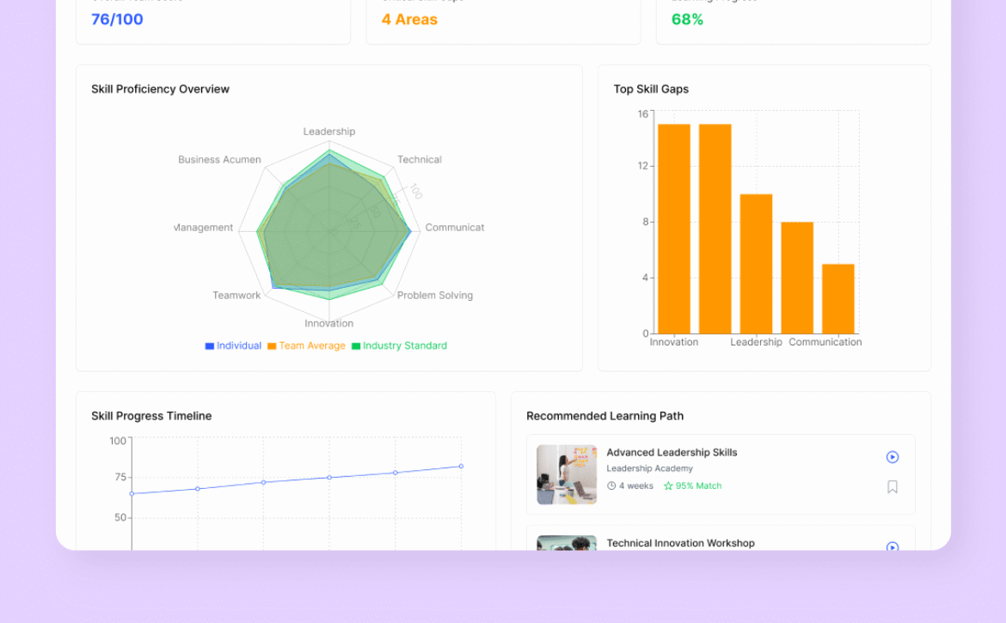Toggle the Individual series in radar legend
1006x623 pixels.
pyautogui.click(x=233, y=346)
